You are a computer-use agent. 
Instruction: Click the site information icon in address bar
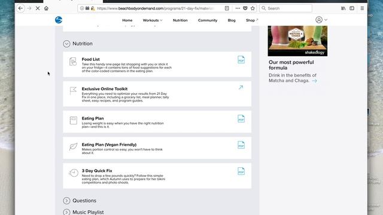coord(82,8)
